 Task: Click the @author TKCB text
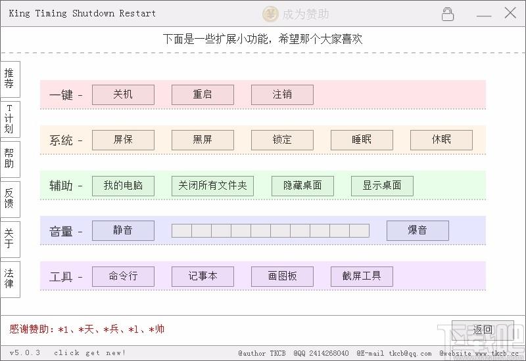tap(262, 353)
